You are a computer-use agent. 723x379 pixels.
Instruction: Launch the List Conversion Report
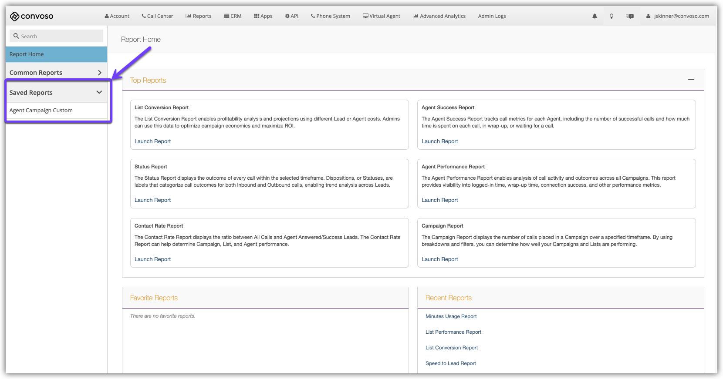click(152, 141)
